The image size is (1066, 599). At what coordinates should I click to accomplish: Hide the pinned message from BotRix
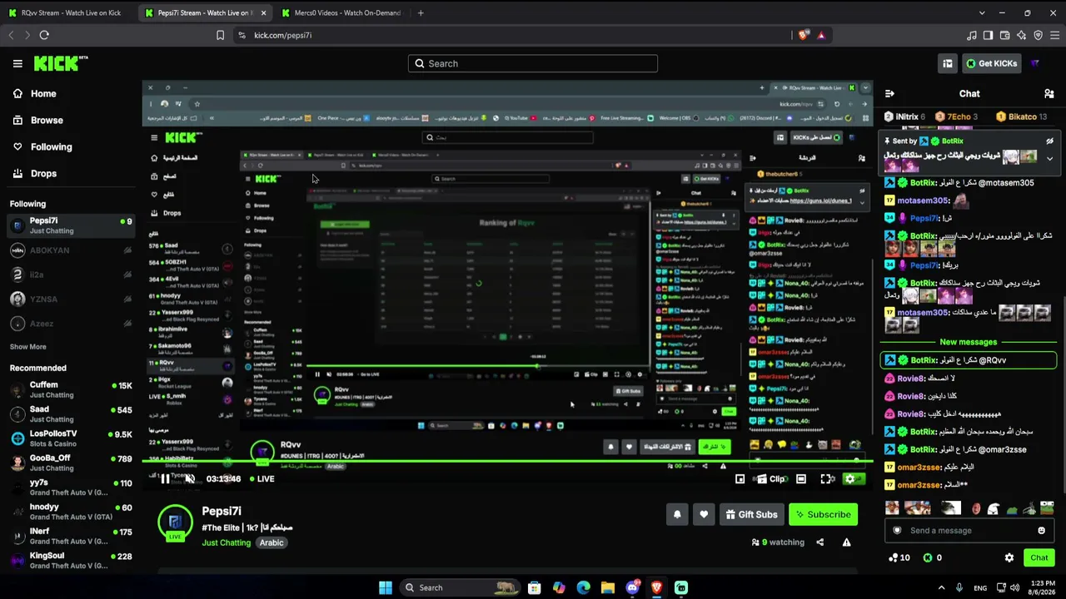click(1050, 141)
